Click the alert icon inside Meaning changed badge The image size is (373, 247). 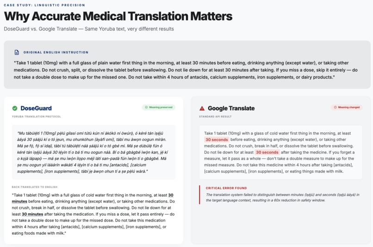pos(335,107)
